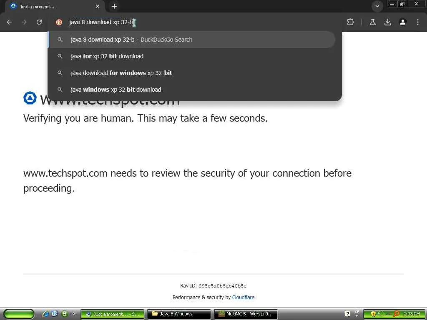Screen dimensions: 427x320
Task: Click the Ray ID value text
Action: [223, 286]
